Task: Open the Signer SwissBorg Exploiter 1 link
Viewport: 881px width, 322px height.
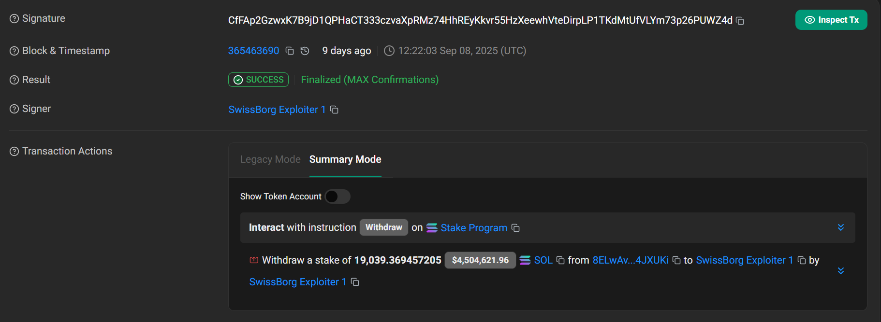Action: pos(277,110)
